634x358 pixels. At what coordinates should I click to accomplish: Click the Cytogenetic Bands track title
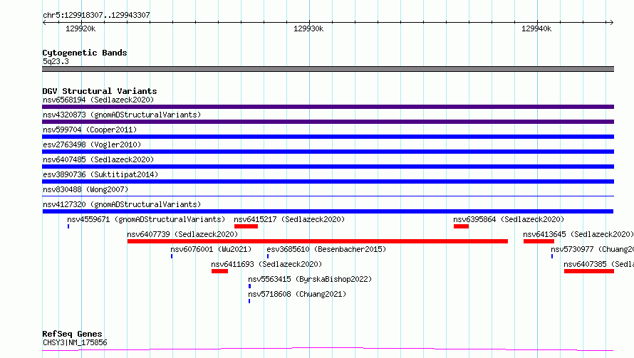pos(85,53)
